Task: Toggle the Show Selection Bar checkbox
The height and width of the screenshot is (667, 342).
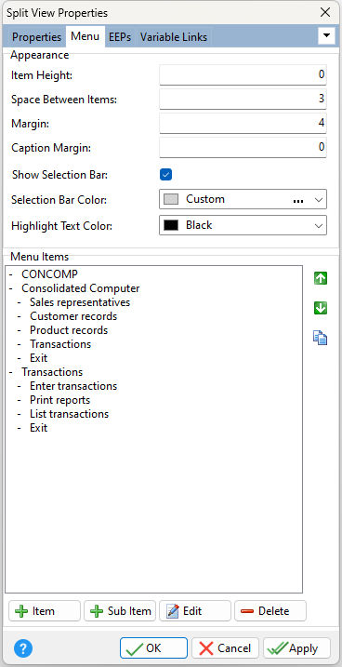Action: point(165,174)
